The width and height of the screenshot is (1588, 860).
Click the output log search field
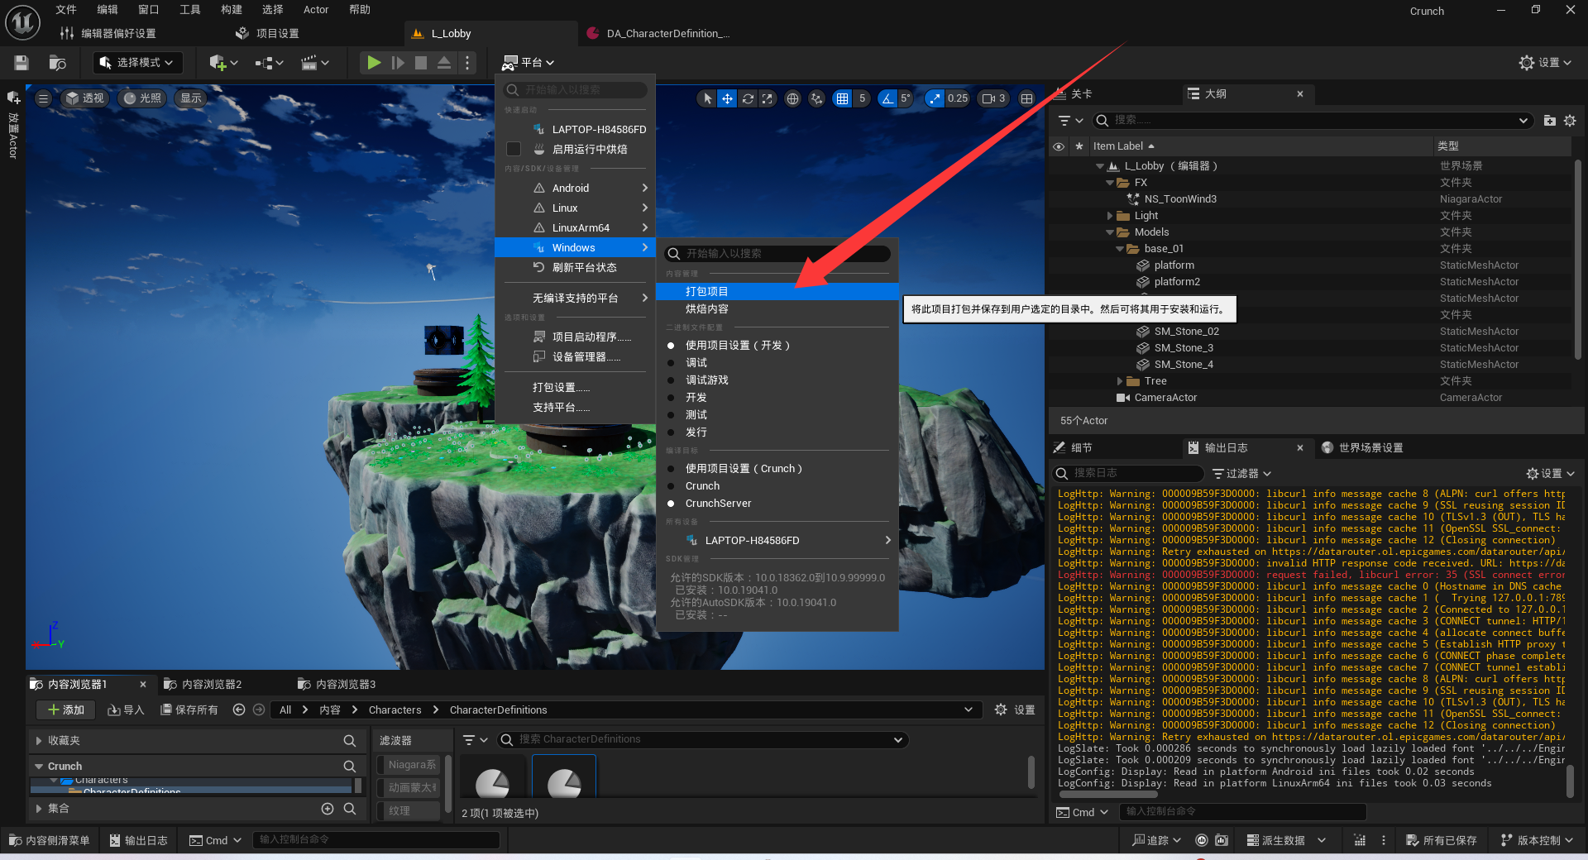coord(1133,473)
